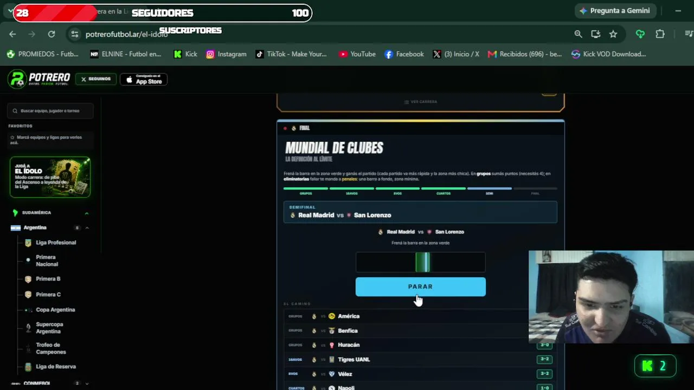Open Primera C
The image size is (694, 390).
tap(48, 295)
